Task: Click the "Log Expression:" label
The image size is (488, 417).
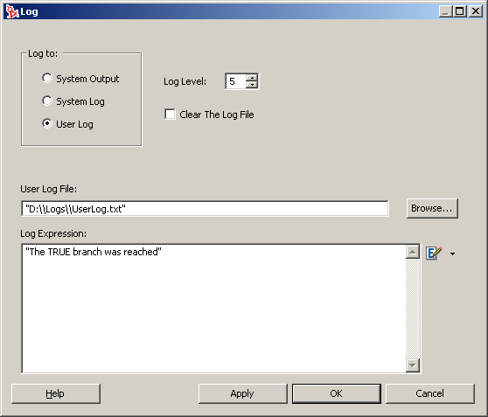Action: tap(53, 233)
